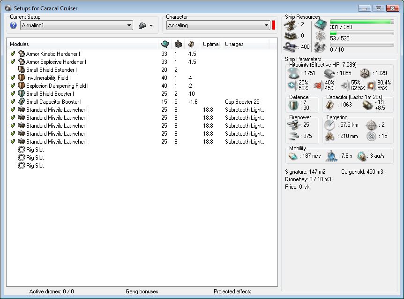Open the Character dropdown showing Annaling
Viewport: 404px width, 299px height.
point(218,25)
